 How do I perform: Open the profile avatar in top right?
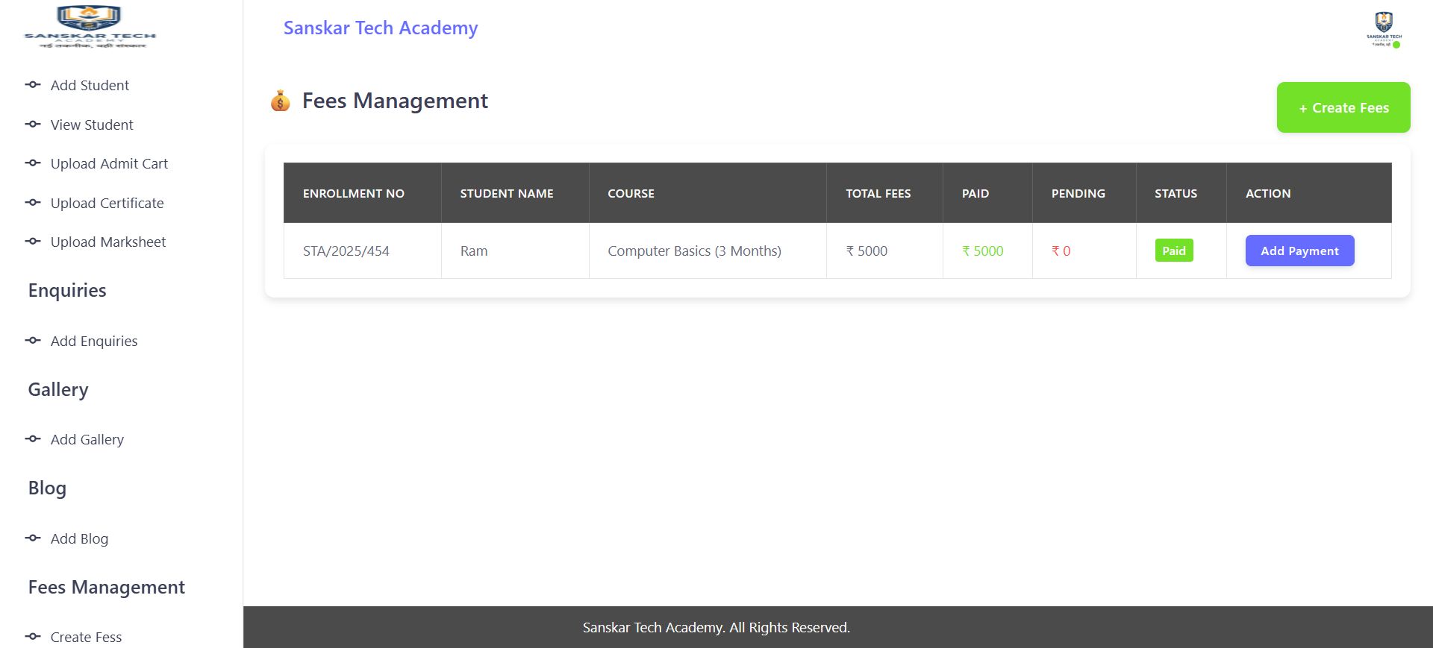pos(1384,30)
